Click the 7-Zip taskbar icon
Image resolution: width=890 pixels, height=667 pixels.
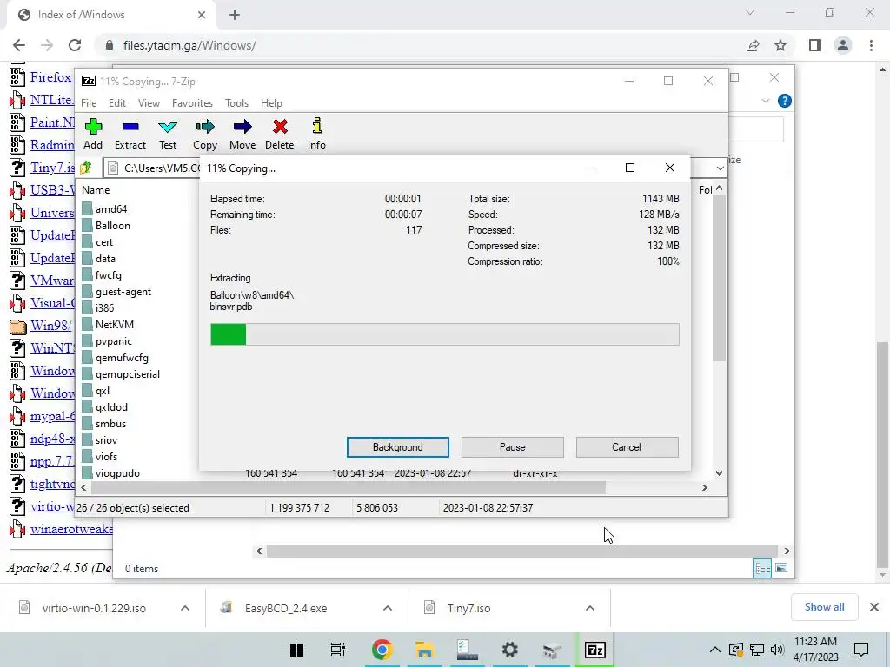[594, 650]
